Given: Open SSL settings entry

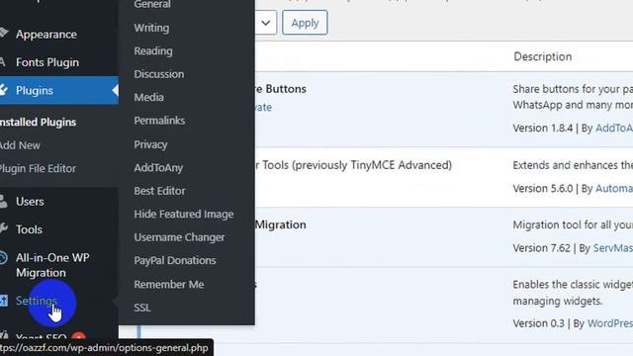Looking at the screenshot, I should pyautogui.click(x=142, y=308).
